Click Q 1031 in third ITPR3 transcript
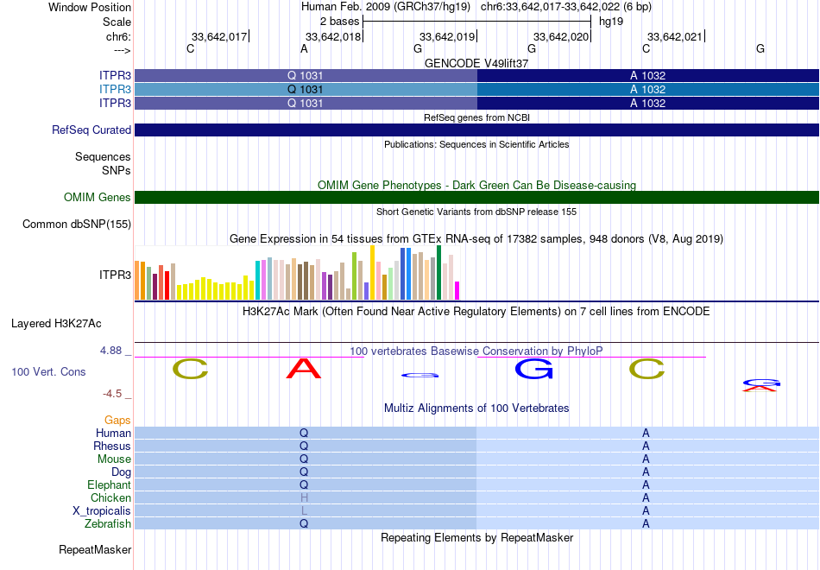Viewport: 820px width, 570px height. 306,103
